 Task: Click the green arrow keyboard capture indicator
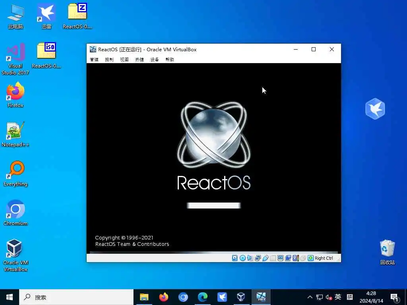click(x=310, y=258)
